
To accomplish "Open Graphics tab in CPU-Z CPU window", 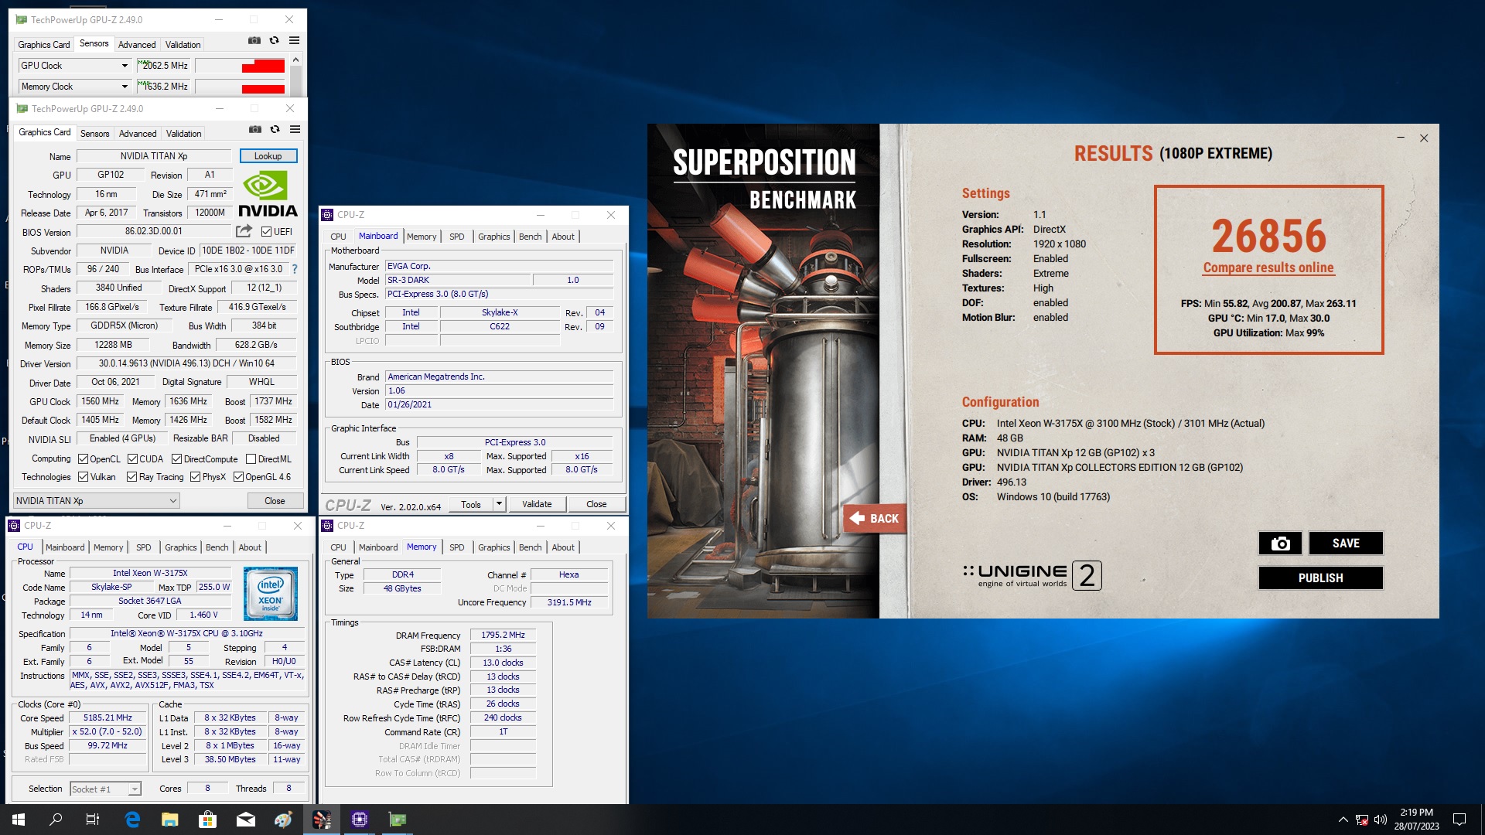I will (x=180, y=547).
